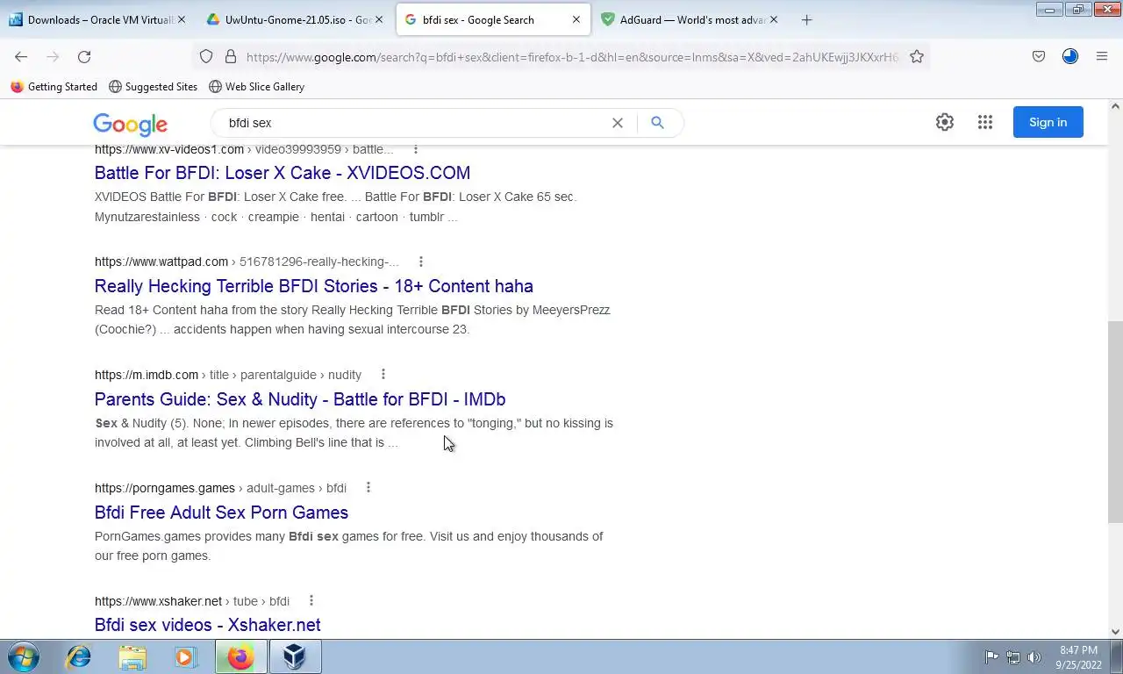Open the tracking protection shield icon
The width and height of the screenshot is (1123, 674).
click(206, 56)
